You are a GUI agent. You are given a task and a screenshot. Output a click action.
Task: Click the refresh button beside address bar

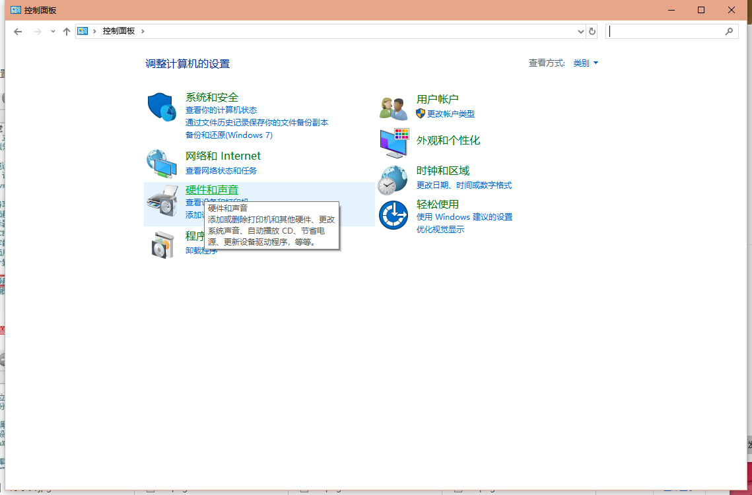pos(592,31)
